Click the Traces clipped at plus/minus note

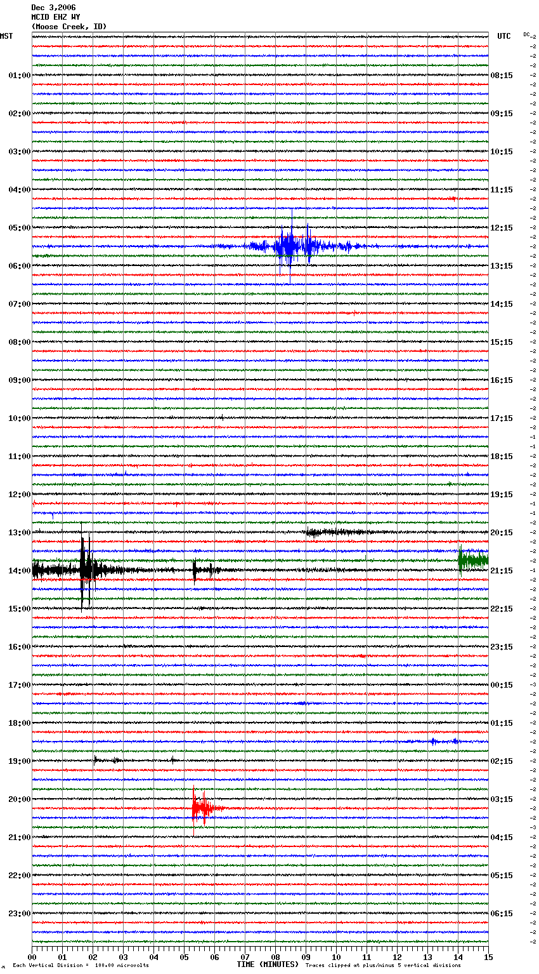tap(383, 965)
